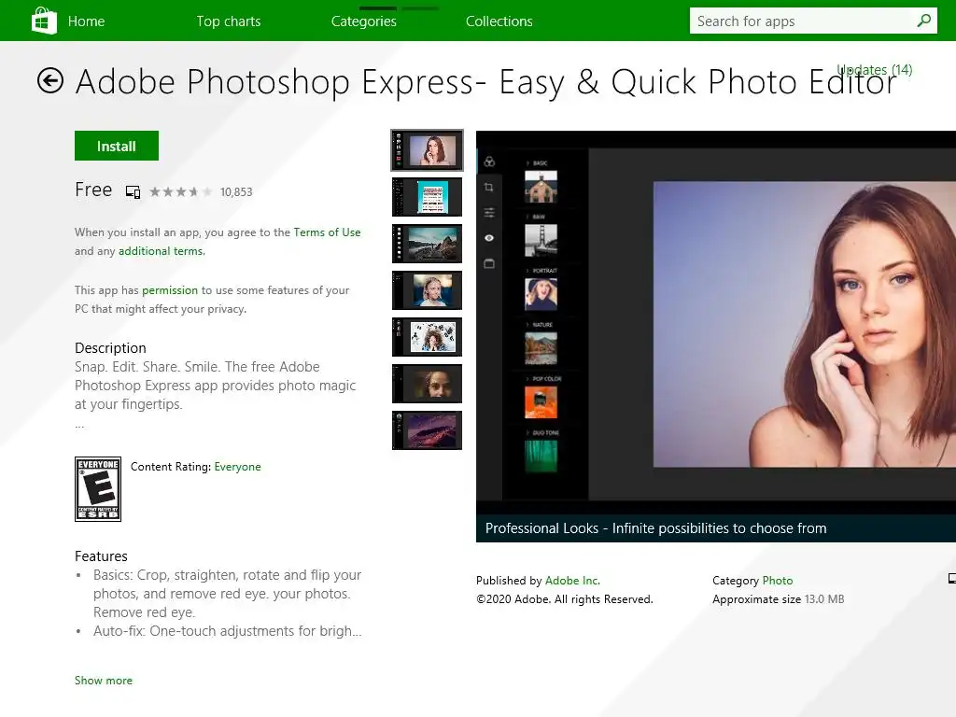956x717 pixels.
Task: Expand Pop Color looks group in screenshot
Action: tap(543, 379)
